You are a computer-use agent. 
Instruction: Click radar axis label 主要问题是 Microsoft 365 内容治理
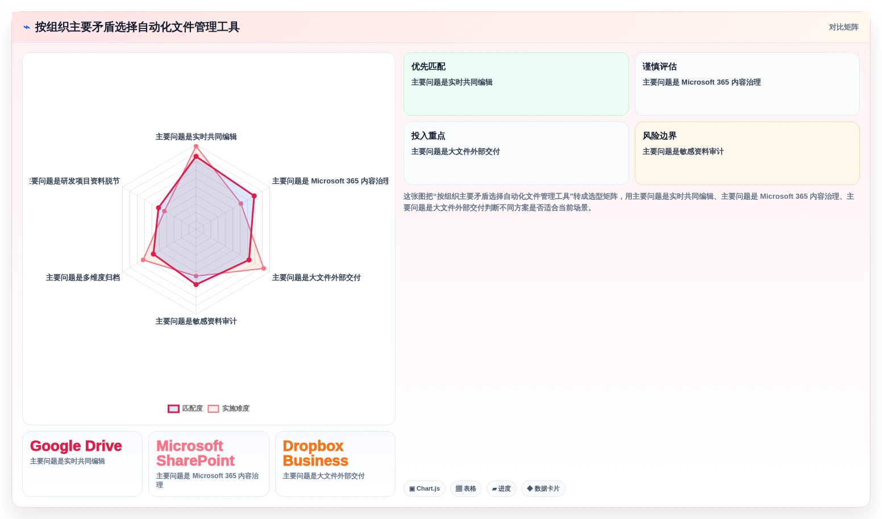330,181
